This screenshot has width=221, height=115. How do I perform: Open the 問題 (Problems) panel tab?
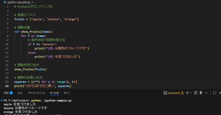6,93
